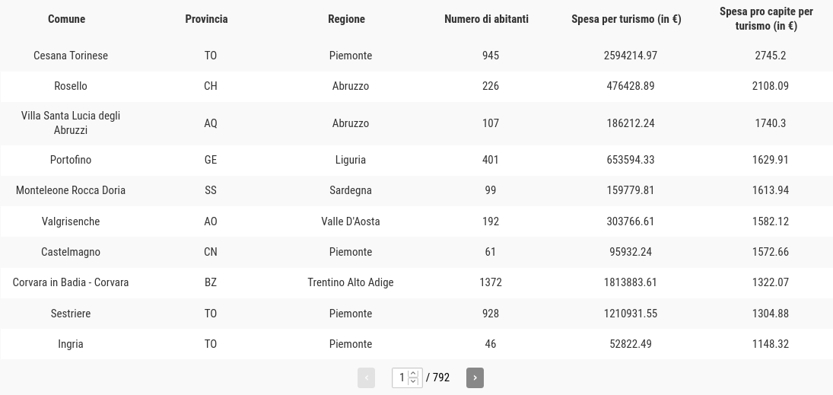Sort by the Comune column header
The width and height of the screenshot is (833, 395).
66,19
